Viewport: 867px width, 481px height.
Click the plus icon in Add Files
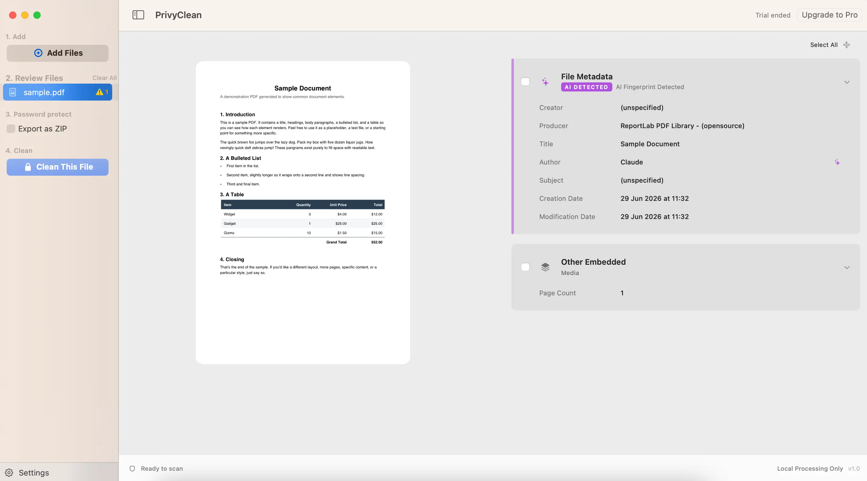point(38,53)
